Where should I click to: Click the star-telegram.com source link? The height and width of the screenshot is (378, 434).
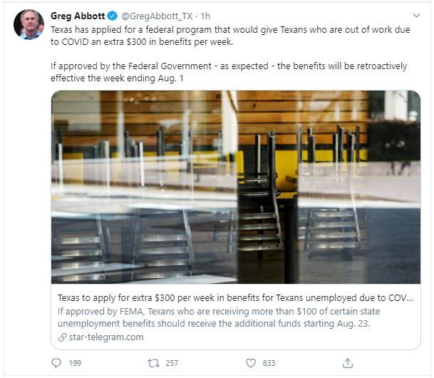[x=106, y=337]
